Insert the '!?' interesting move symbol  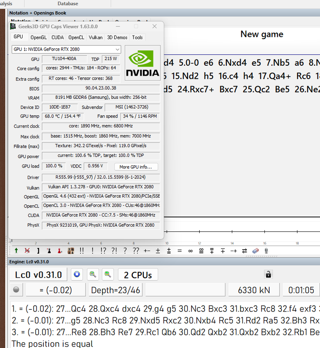pyautogui.click(x=103, y=251)
